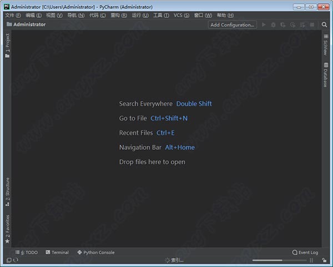Screen dimensions: 333x267
Task: Open the 重构 (R) menu
Action: 119,16
